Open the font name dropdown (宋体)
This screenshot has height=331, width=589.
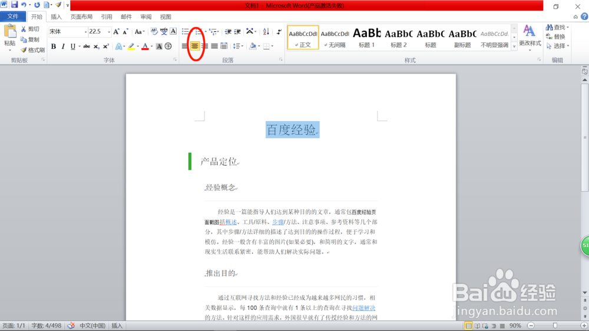click(x=85, y=32)
